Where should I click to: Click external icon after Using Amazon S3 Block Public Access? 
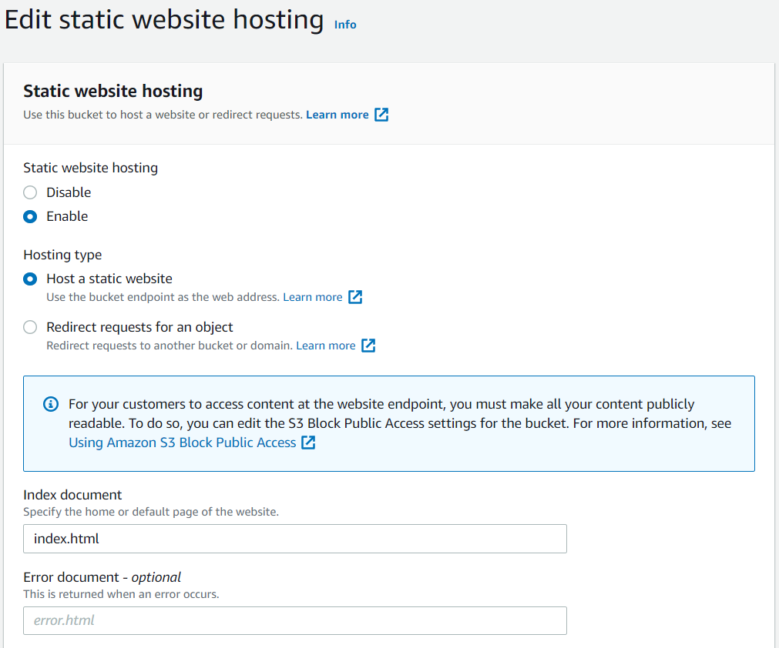tap(308, 443)
